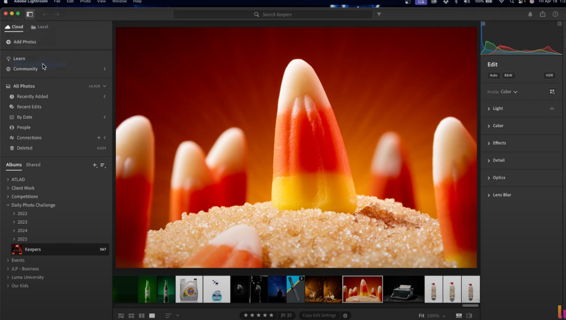Switch to square grid view icon
The image size is (566, 320).
pyautogui.click(x=132, y=315)
